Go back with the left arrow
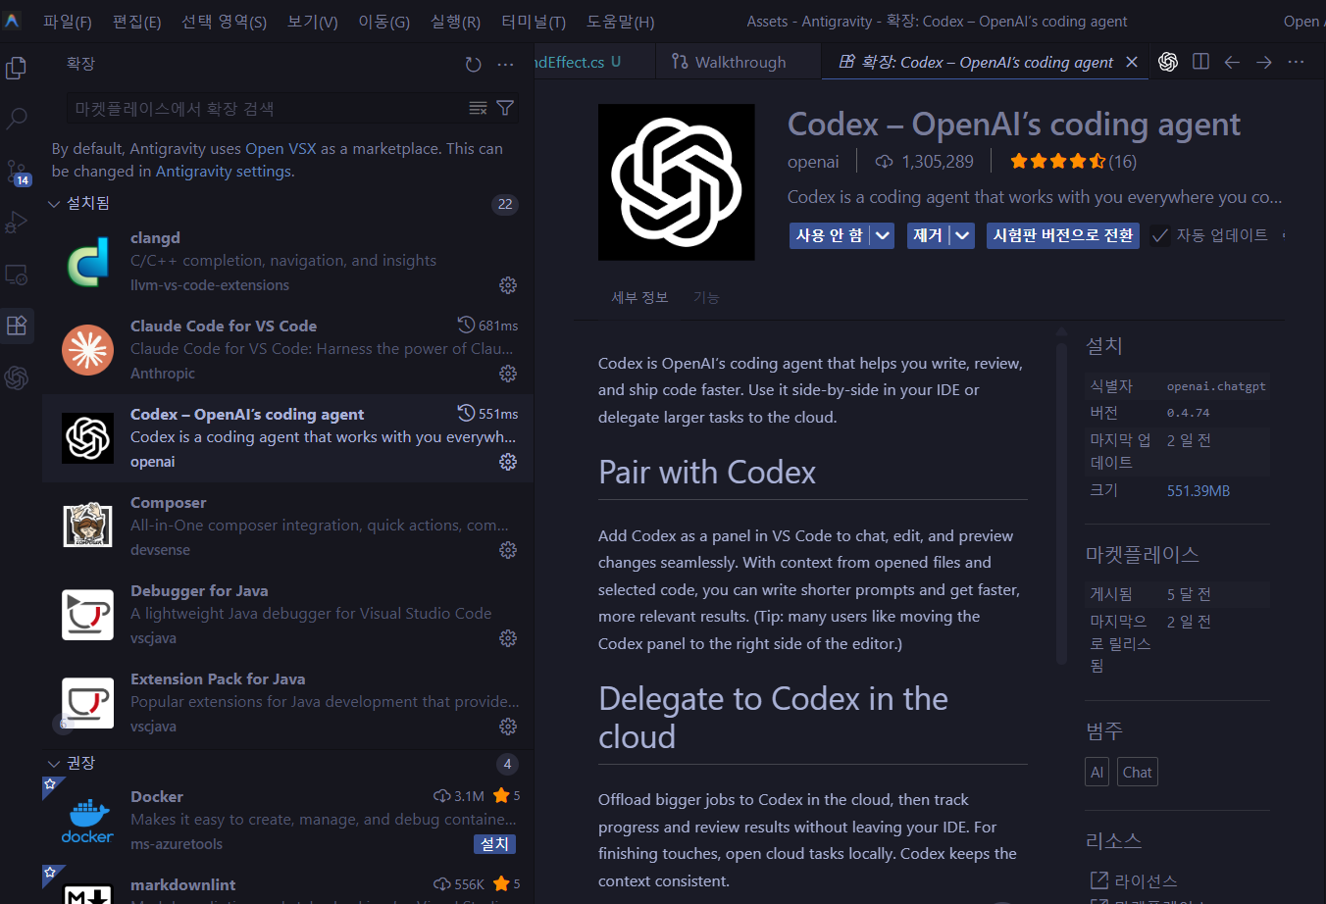The height and width of the screenshot is (904, 1326). [x=1232, y=62]
